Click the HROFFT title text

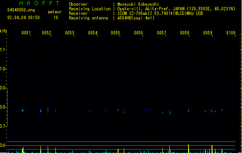(39, 3)
